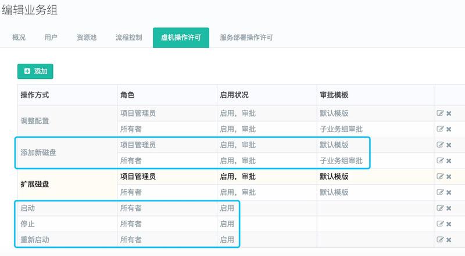Edit 调整配置 项目管理员 row
This screenshot has height=256, width=465.
point(440,113)
